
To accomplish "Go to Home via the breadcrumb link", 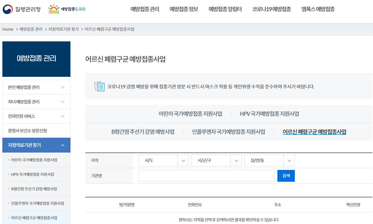I will [8, 29].
